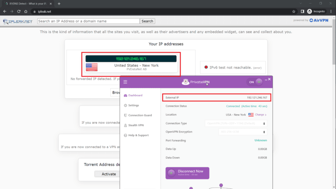Click the green IP address on ipleak page
This screenshot has width=336, height=189.
[x=131, y=59]
